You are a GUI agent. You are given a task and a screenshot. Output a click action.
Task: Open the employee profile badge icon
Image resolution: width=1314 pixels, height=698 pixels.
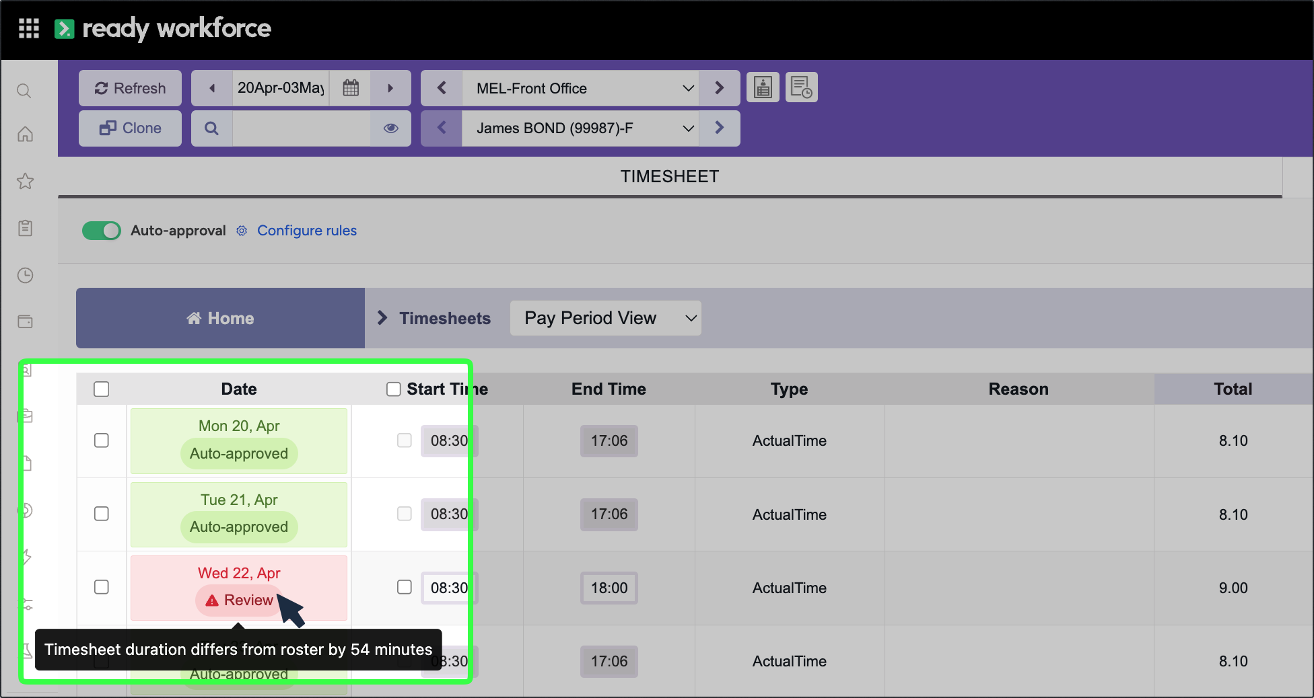tap(763, 87)
